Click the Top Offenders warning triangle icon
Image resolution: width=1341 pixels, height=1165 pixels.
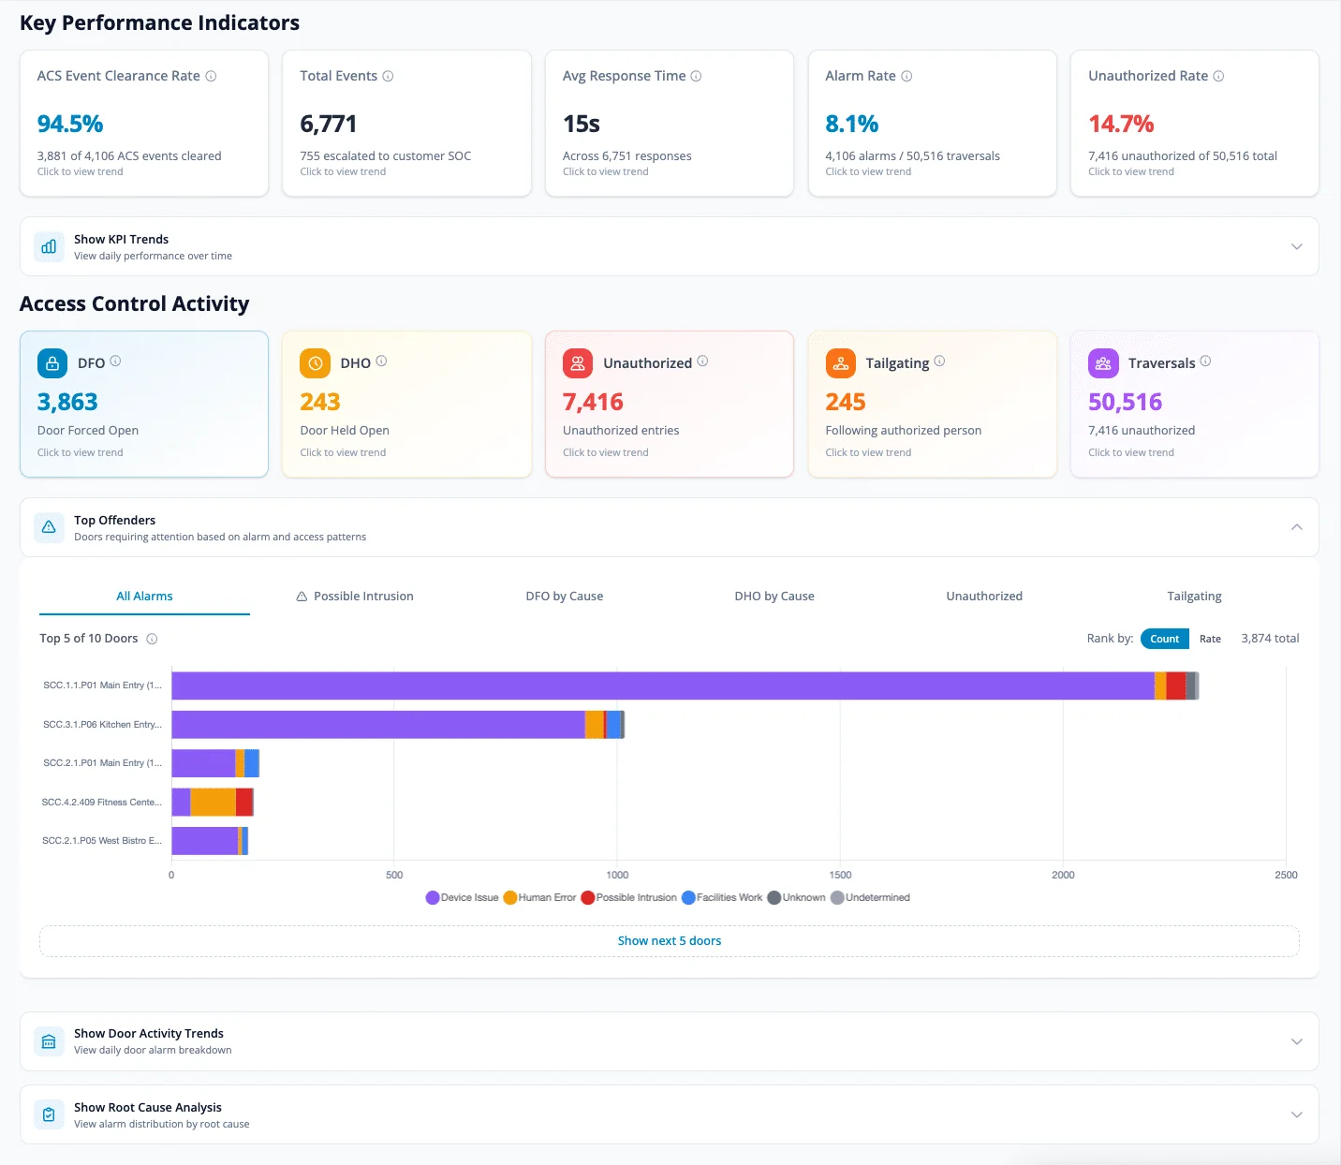[x=49, y=527]
